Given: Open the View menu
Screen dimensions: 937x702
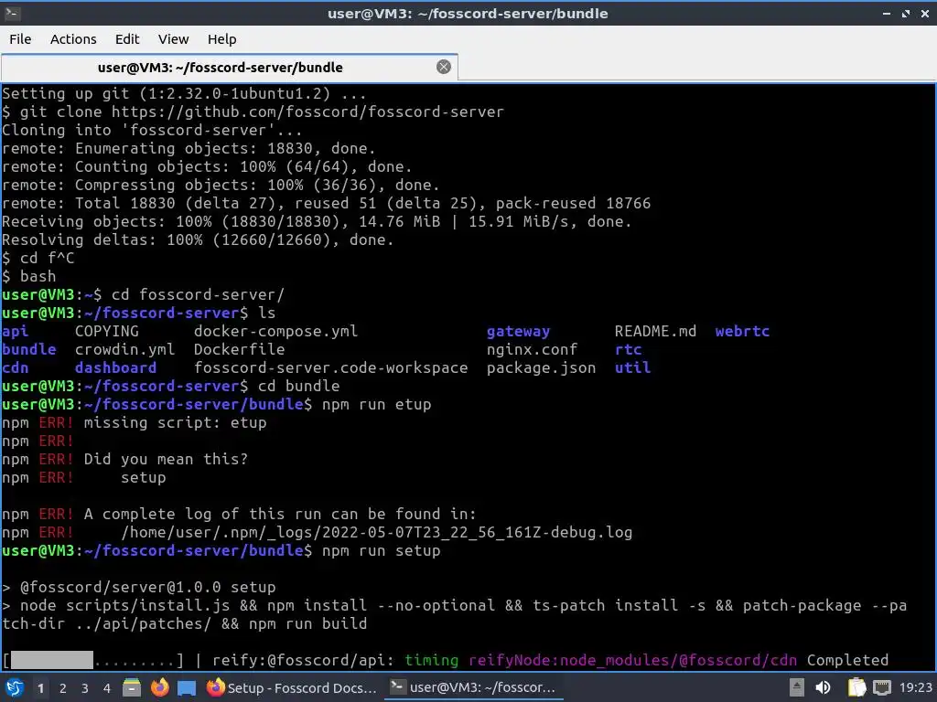Looking at the screenshot, I should (x=173, y=39).
